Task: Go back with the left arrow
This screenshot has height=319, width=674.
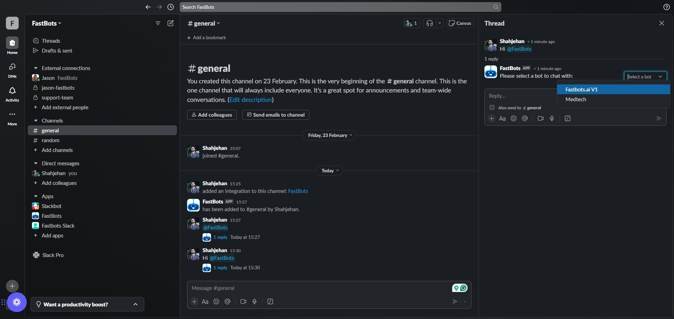Action: [x=148, y=7]
